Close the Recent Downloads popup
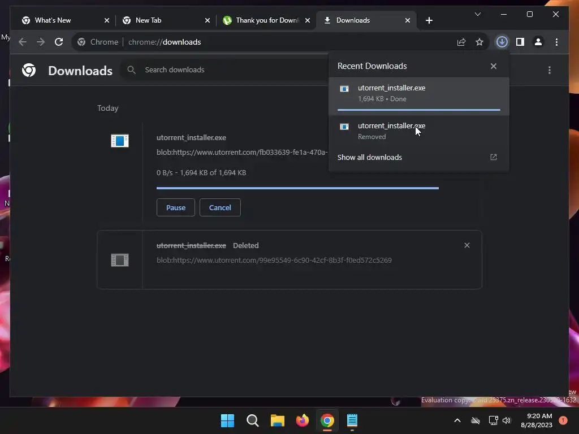579x434 pixels. 493,67
